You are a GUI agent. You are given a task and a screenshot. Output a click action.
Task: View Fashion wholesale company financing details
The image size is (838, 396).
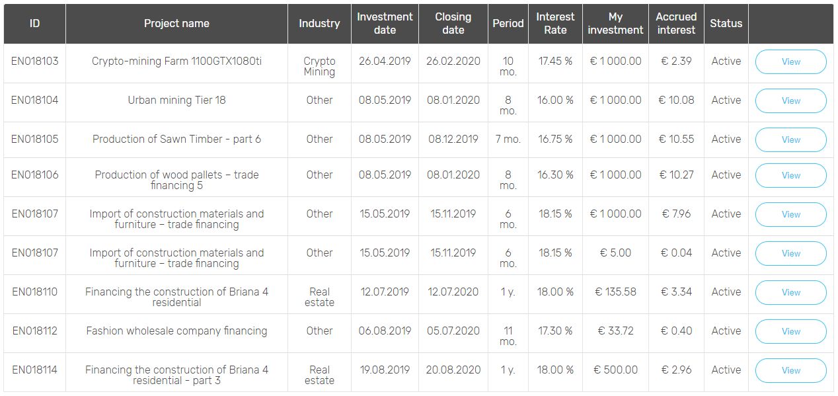(790, 331)
